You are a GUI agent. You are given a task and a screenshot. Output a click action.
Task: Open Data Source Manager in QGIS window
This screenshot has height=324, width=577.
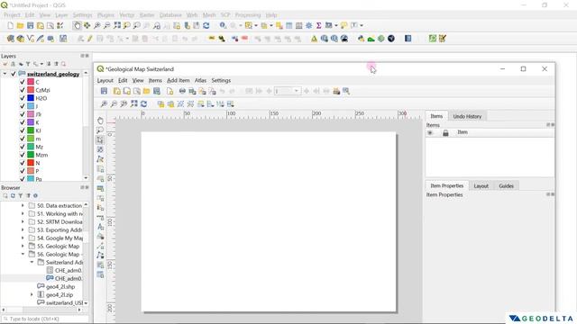pos(10,39)
